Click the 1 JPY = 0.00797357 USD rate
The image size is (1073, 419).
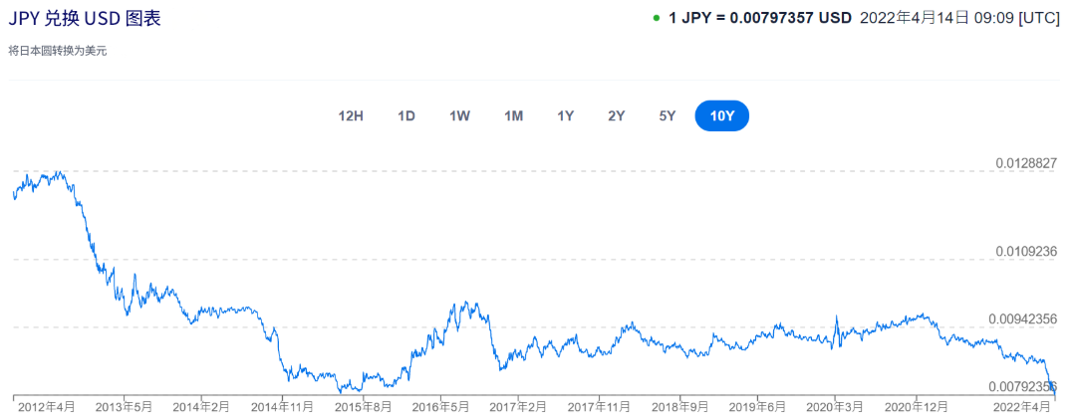tap(760, 18)
